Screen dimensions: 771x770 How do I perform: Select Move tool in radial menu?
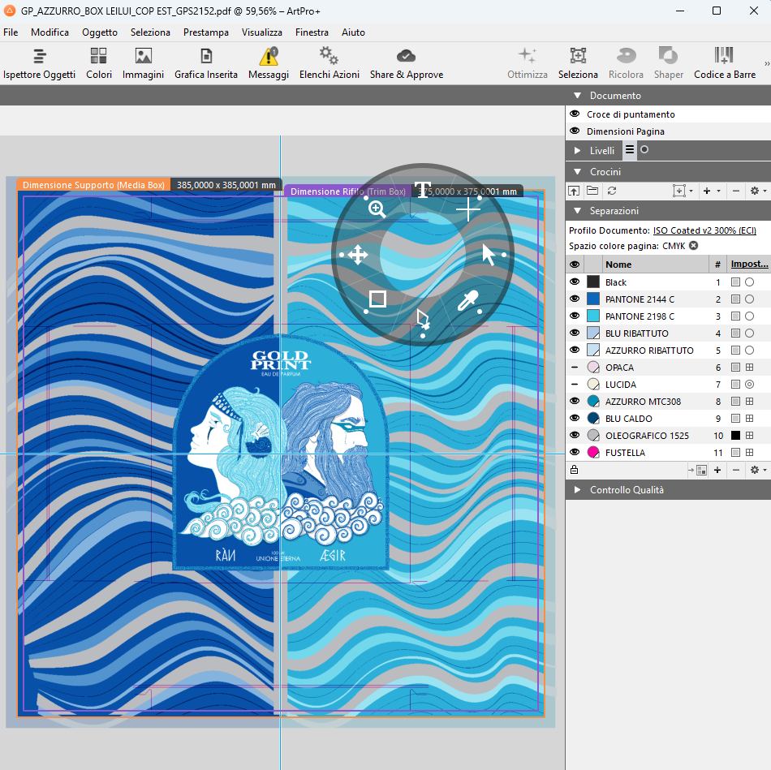pyautogui.click(x=357, y=255)
